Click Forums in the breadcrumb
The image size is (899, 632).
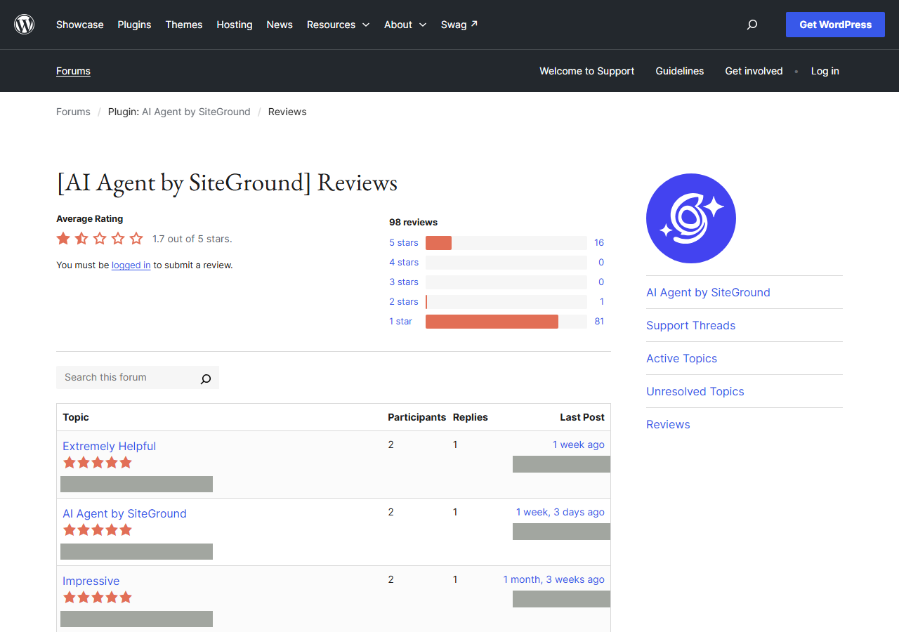click(73, 112)
